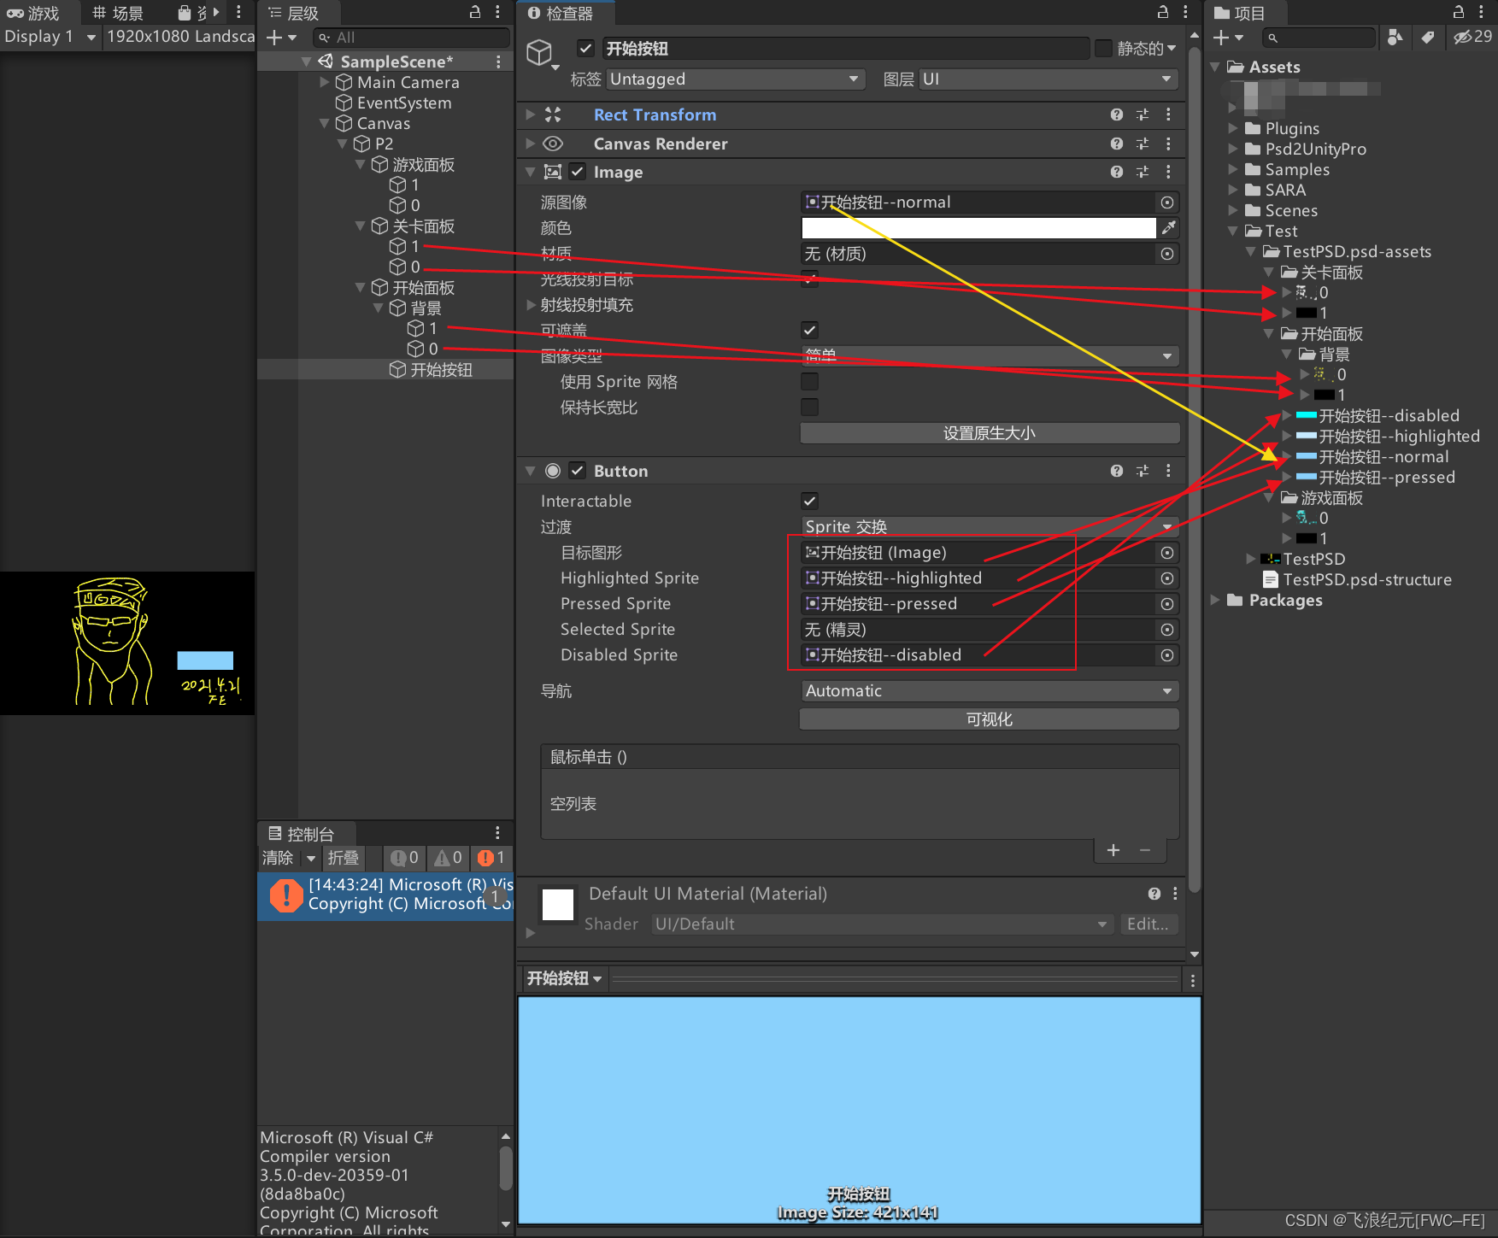Click the Console Clear button

[278, 858]
